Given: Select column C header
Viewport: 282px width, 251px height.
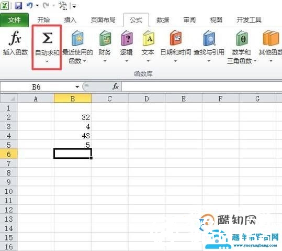Looking at the screenshot, I should point(110,99).
